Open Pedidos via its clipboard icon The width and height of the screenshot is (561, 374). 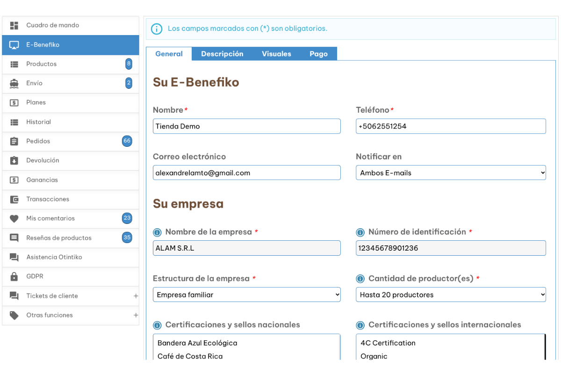point(14,141)
